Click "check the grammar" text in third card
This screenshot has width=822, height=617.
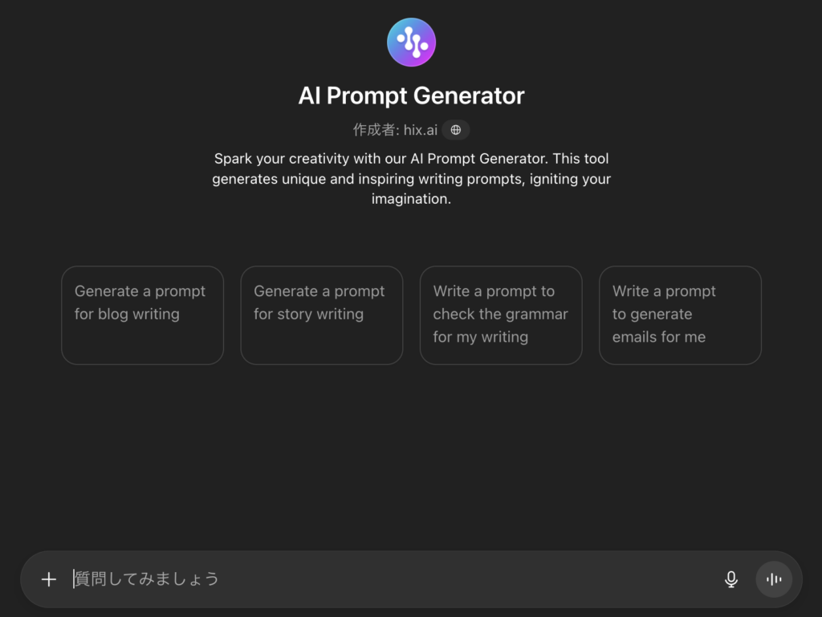[502, 314]
